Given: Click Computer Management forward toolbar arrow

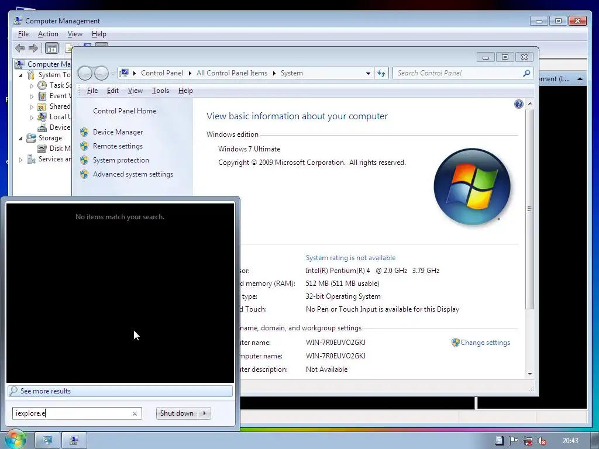Looking at the screenshot, I should pyautogui.click(x=33, y=48).
